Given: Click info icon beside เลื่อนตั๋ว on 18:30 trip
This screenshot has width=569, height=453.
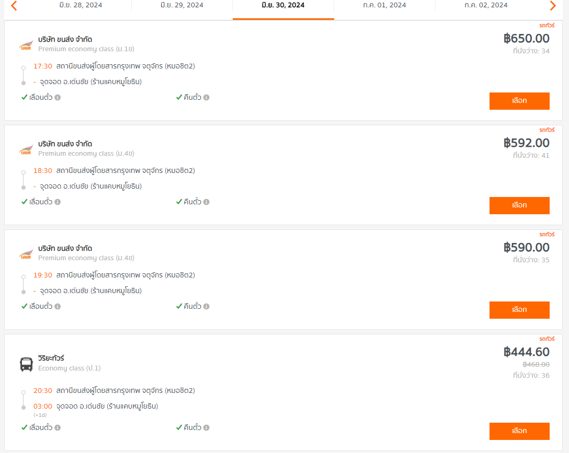Looking at the screenshot, I should click(x=58, y=202).
